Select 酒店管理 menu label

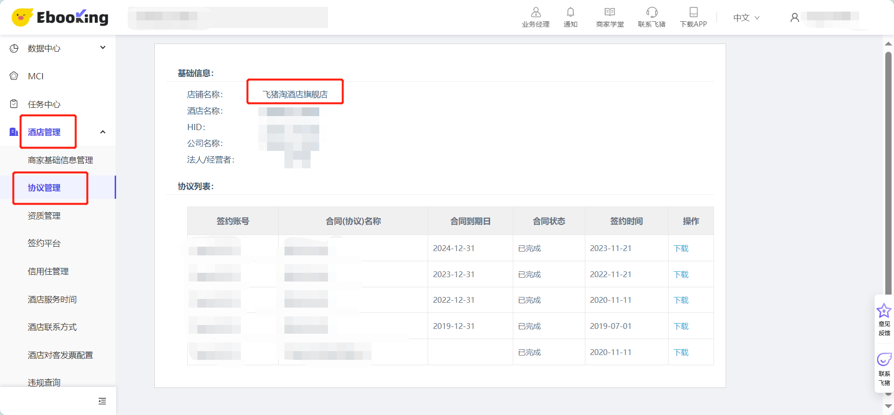[44, 132]
